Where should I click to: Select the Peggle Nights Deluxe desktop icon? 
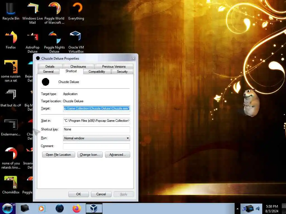click(x=54, y=42)
